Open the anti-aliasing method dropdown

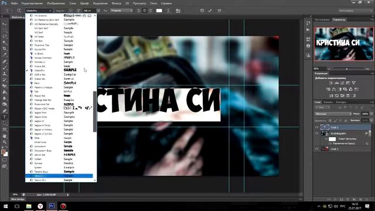click(x=121, y=11)
